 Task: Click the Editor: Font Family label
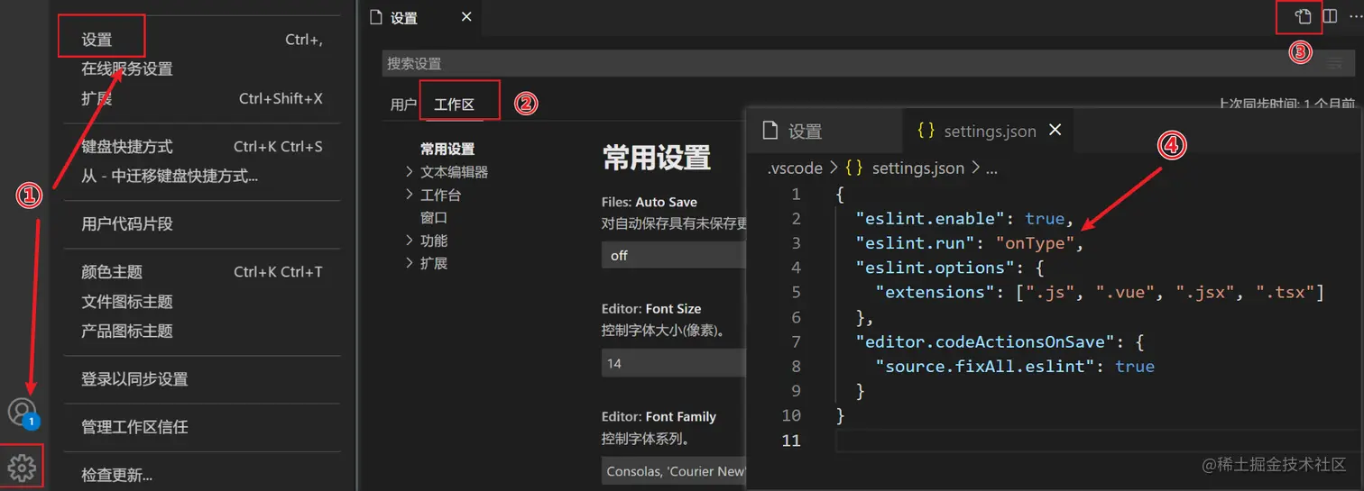[x=659, y=416]
